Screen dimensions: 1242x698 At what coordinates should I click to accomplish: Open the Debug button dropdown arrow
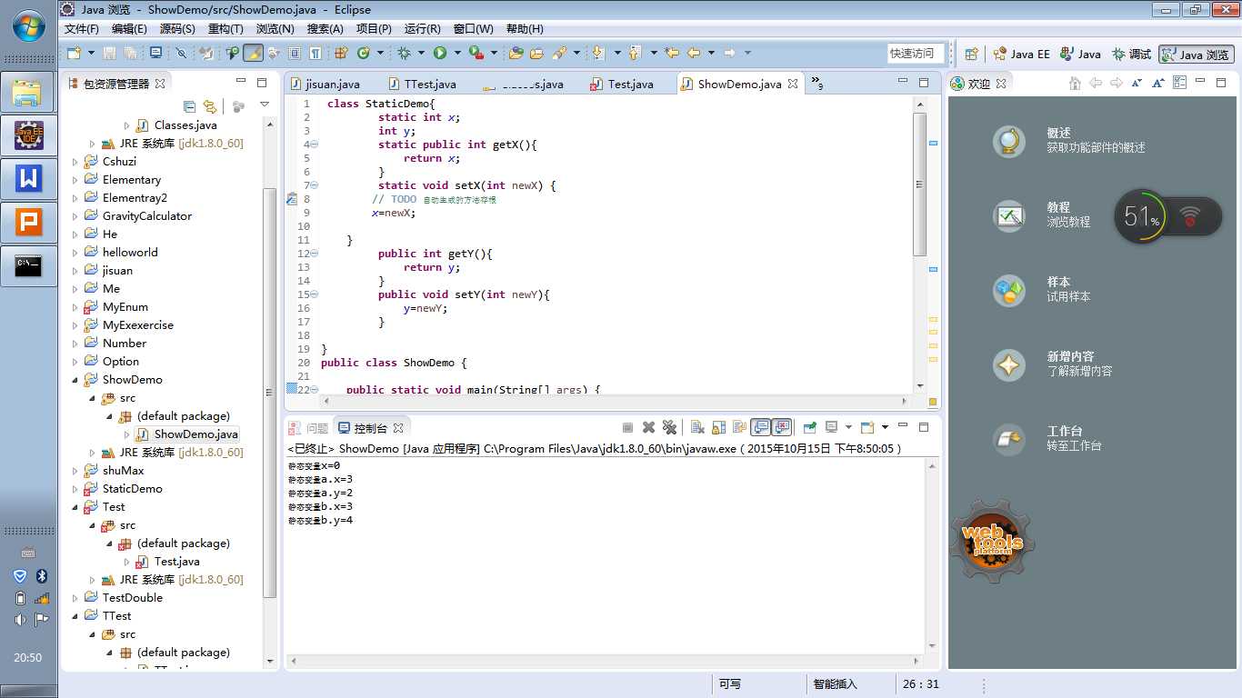pyautogui.click(x=421, y=53)
